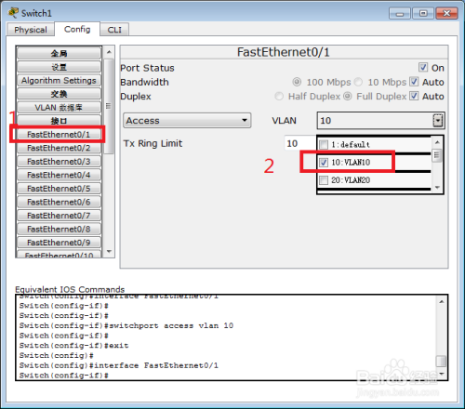Image resolution: width=465 pixels, height=409 pixels.
Task: Open the Access mode dropdown
Action: [187, 121]
